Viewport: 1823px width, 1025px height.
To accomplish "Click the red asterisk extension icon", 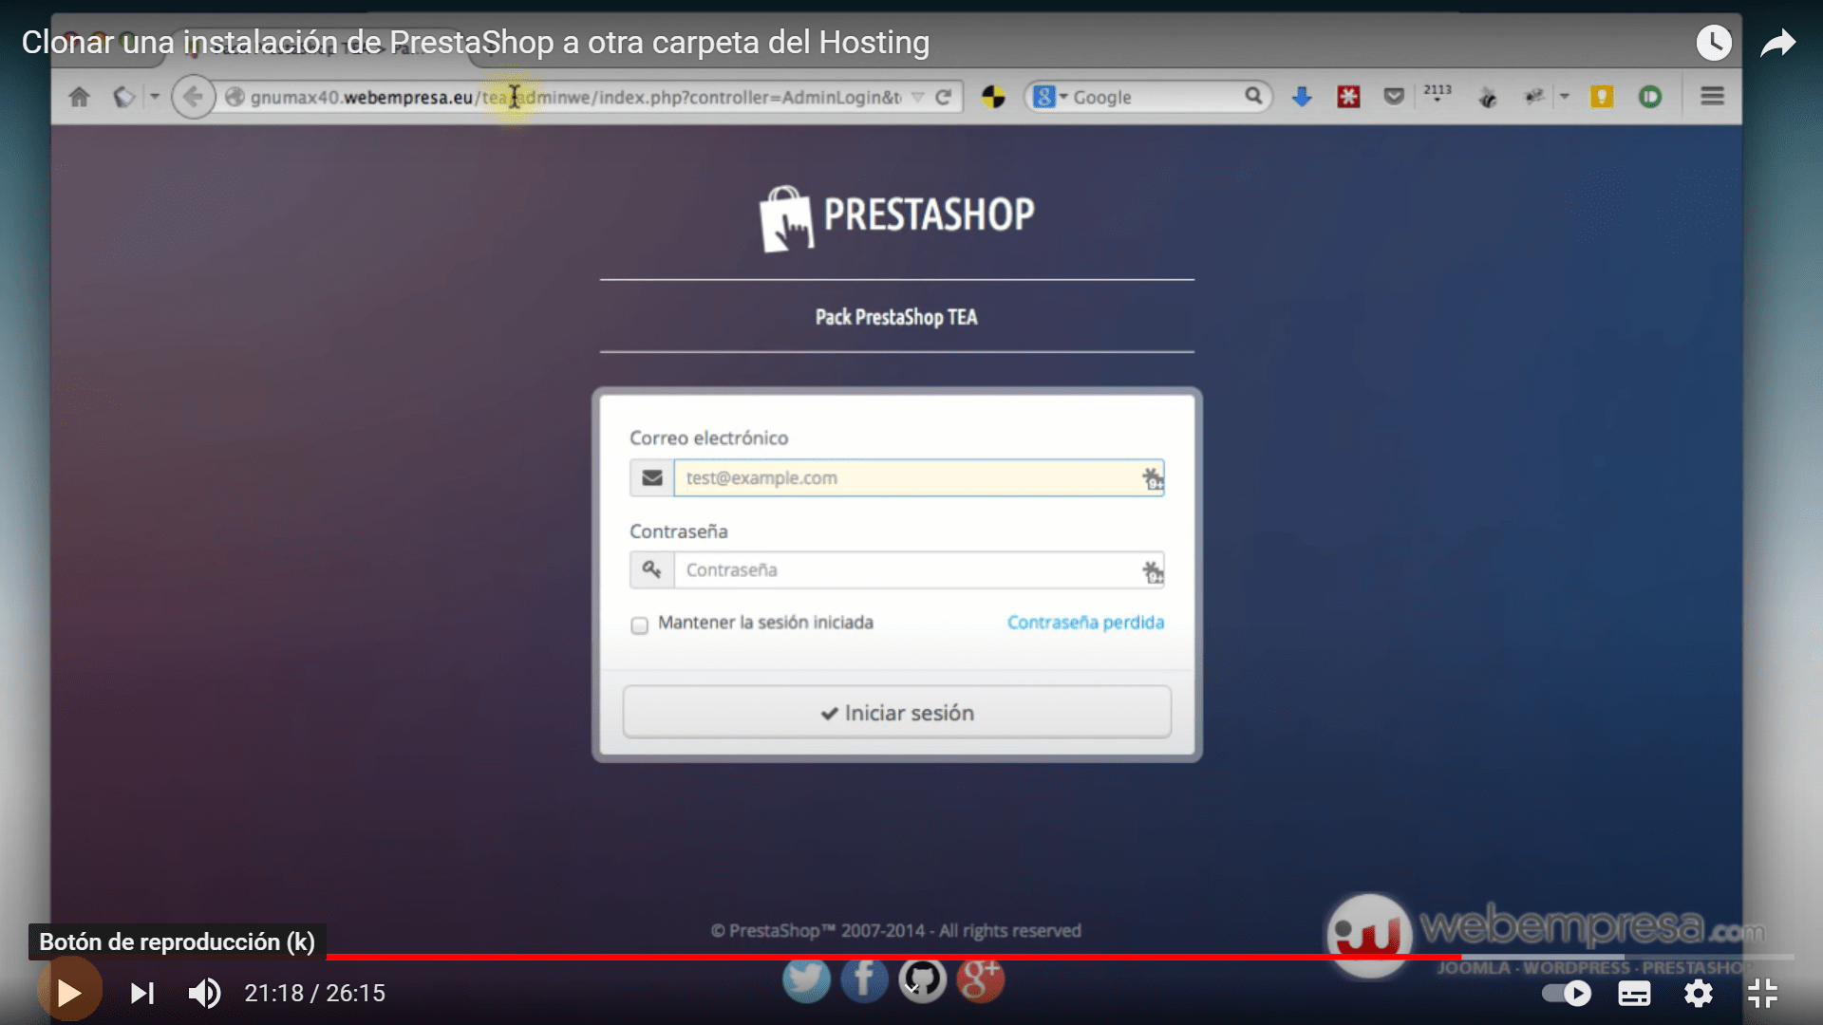I will tap(1348, 97).
